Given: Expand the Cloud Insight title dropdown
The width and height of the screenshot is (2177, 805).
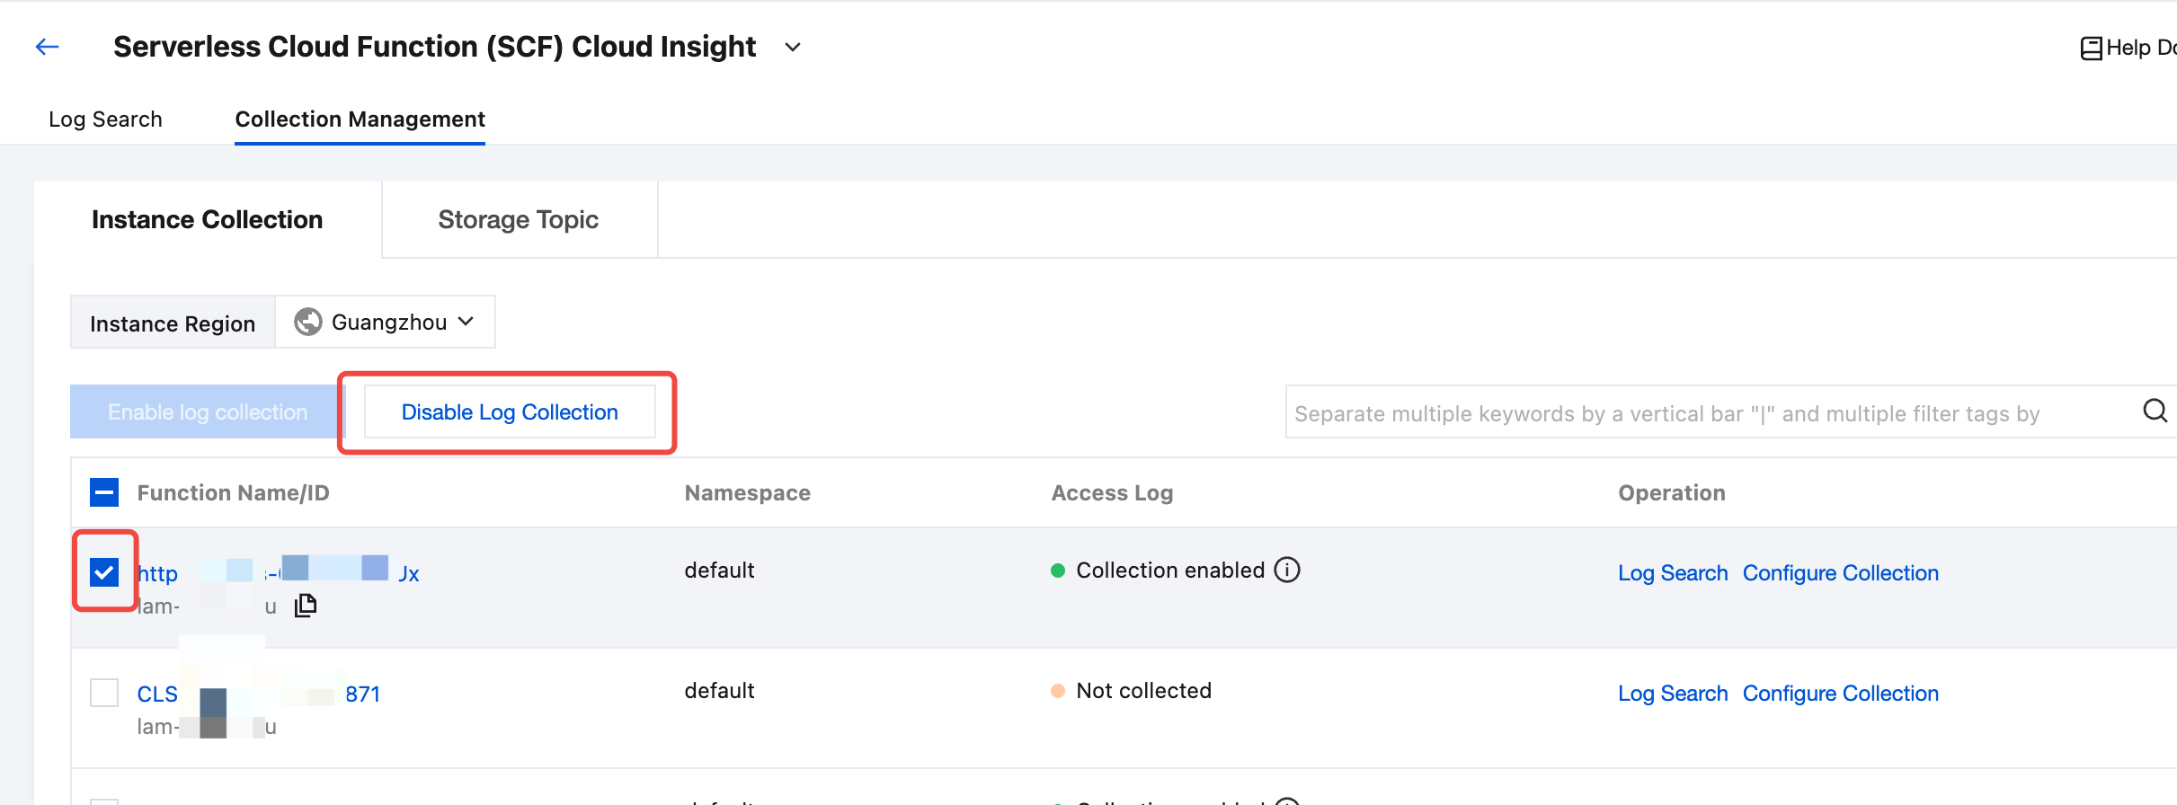Looking at the screenshot, I should click(792, 47).
